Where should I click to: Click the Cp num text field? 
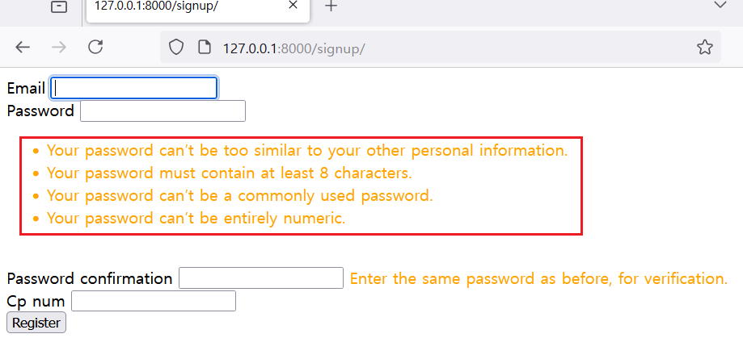pyautogui.click(x=154, y=302)
